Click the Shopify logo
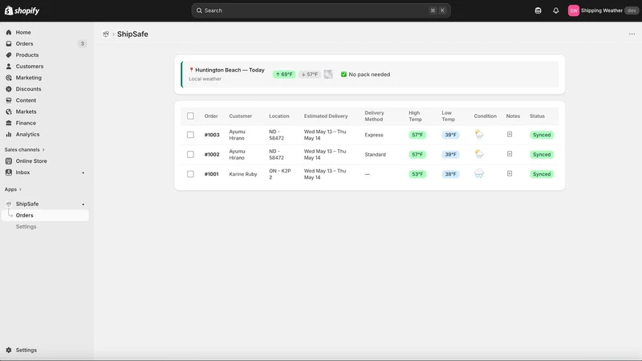Viewport: 642px width, 361px height. (x=22, y=10)
